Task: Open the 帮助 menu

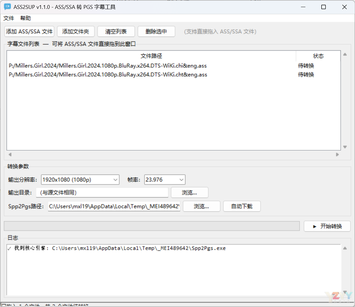Action: pos(25,18)
